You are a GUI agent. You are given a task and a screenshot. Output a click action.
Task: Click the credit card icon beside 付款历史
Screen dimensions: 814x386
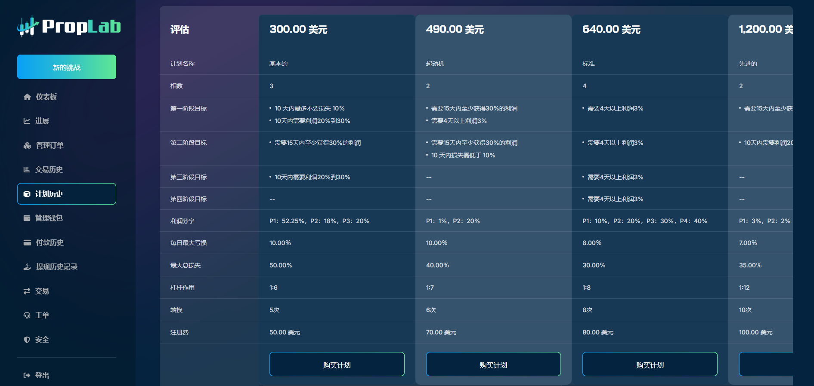tap(27, 243)
